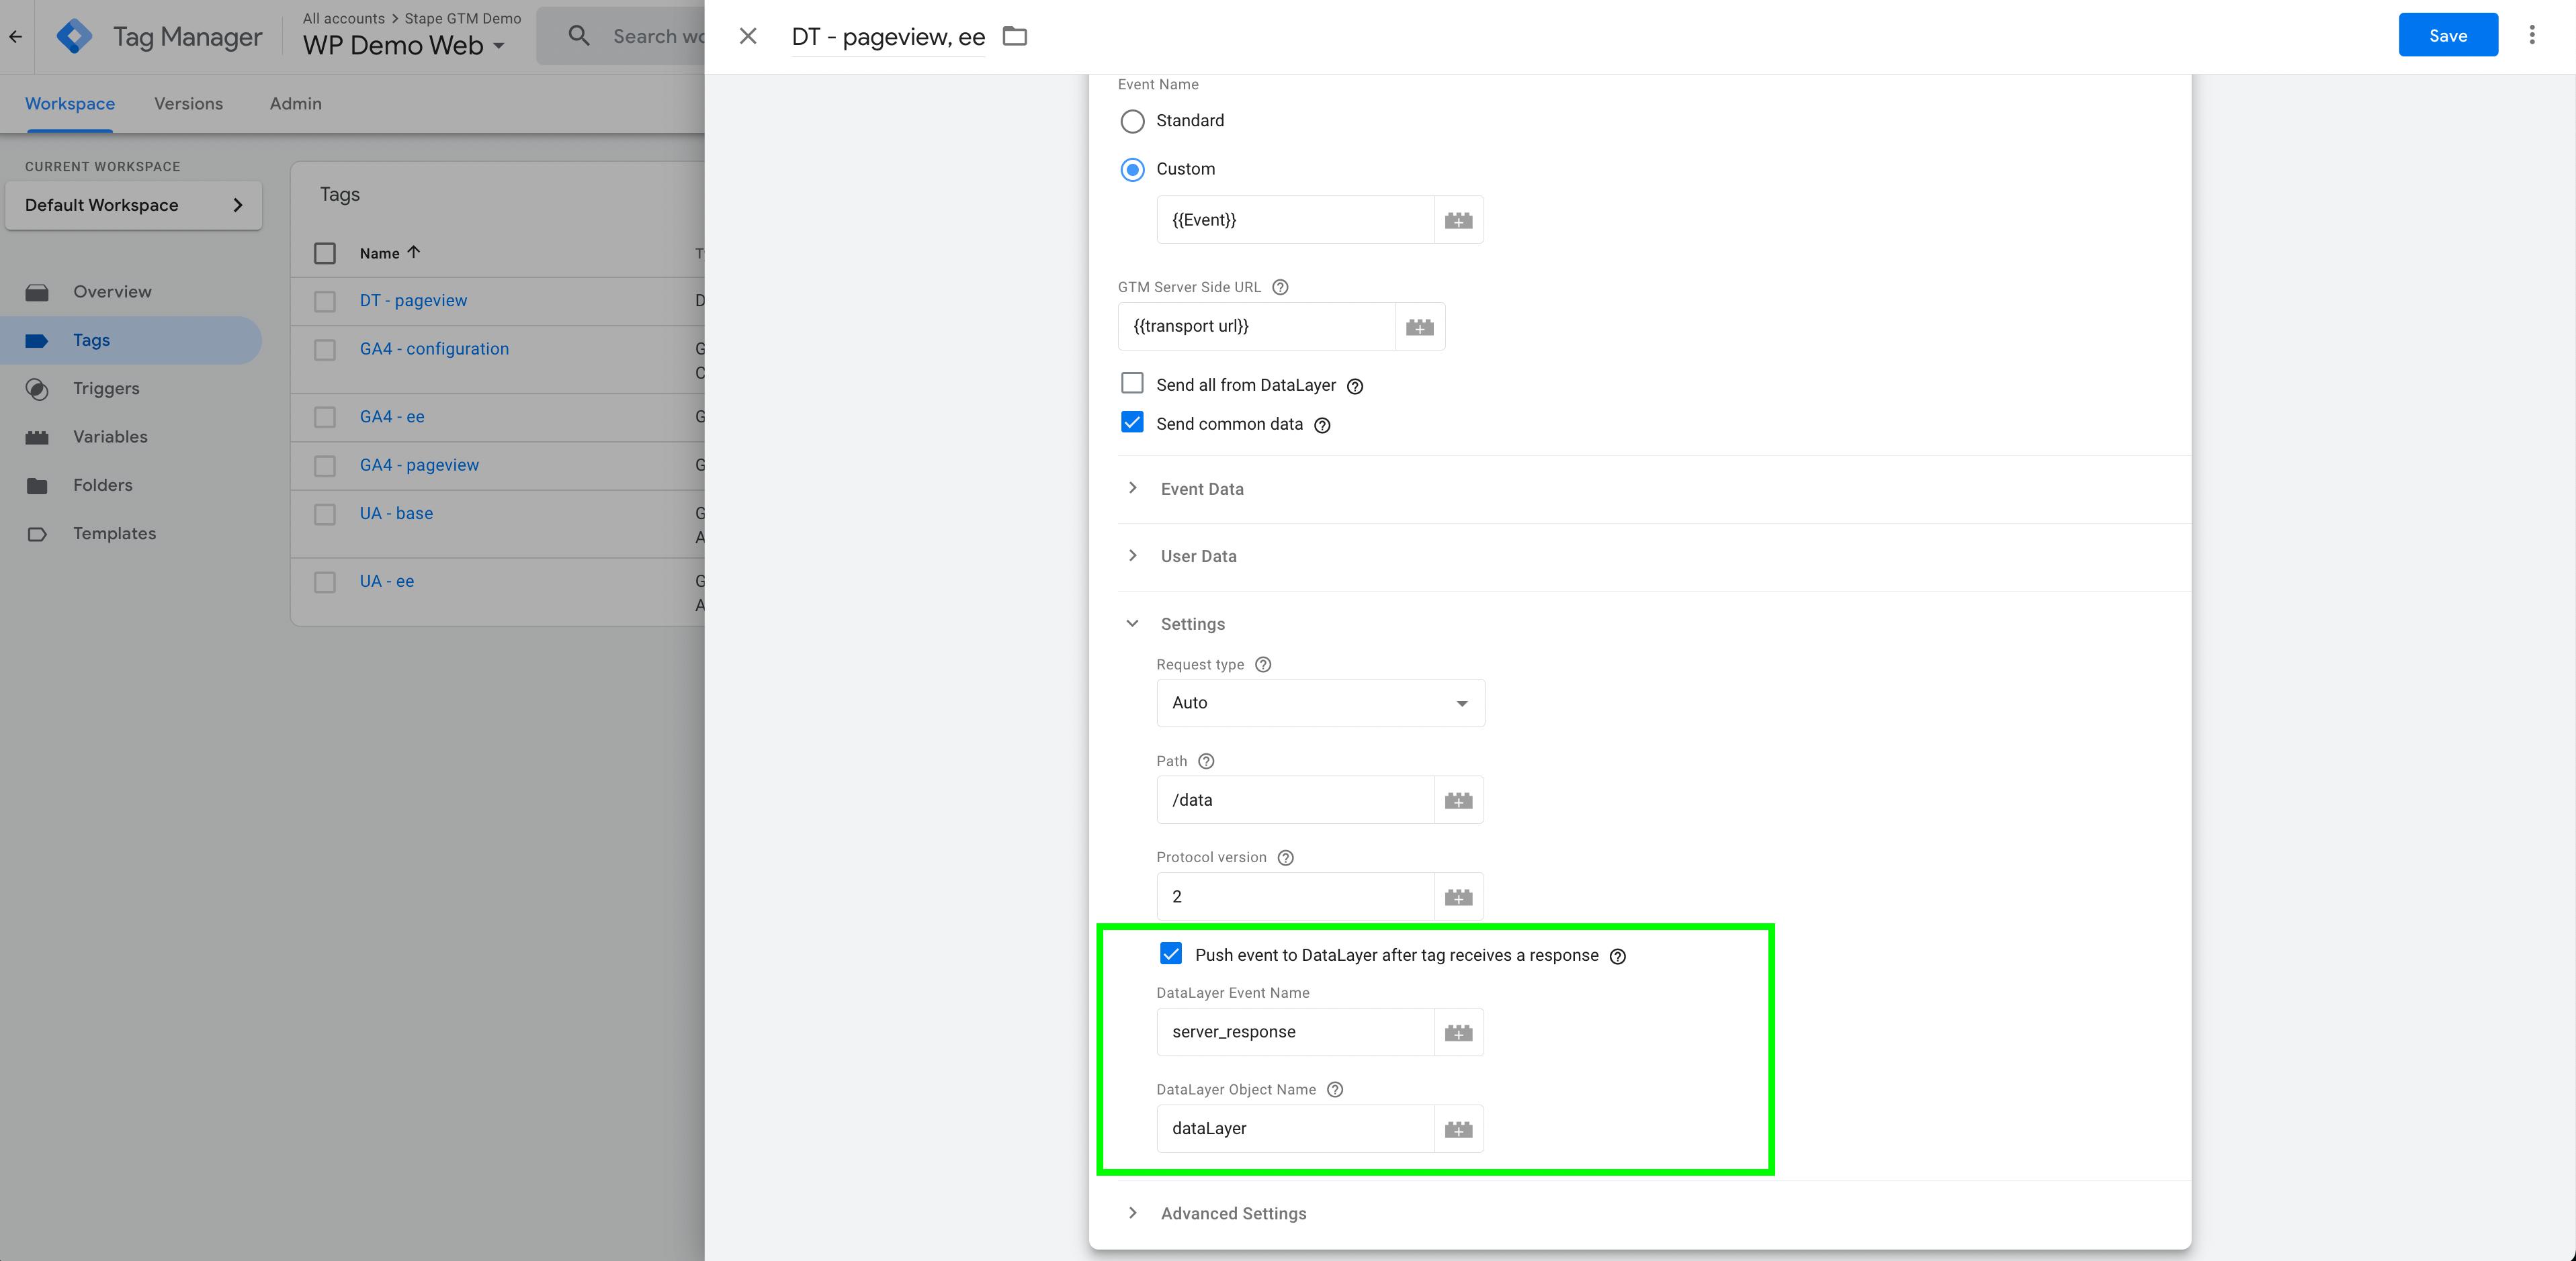
Task: Open the help icon for GTM Server Side URL
Action: [1280, 288]
